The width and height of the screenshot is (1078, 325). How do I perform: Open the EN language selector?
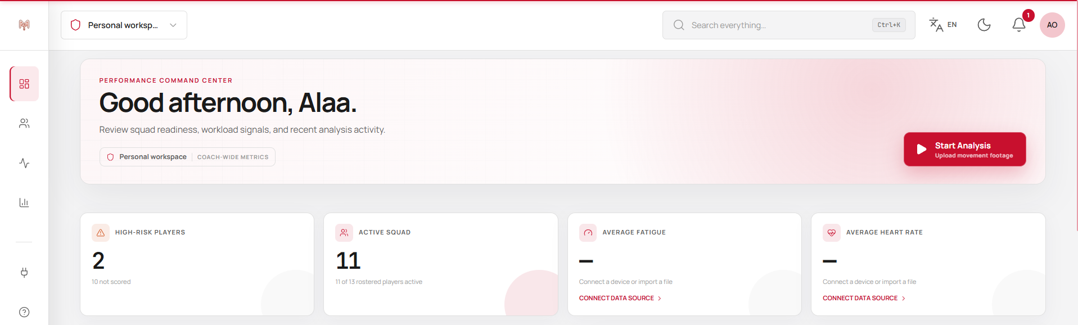tap(943, 25)
